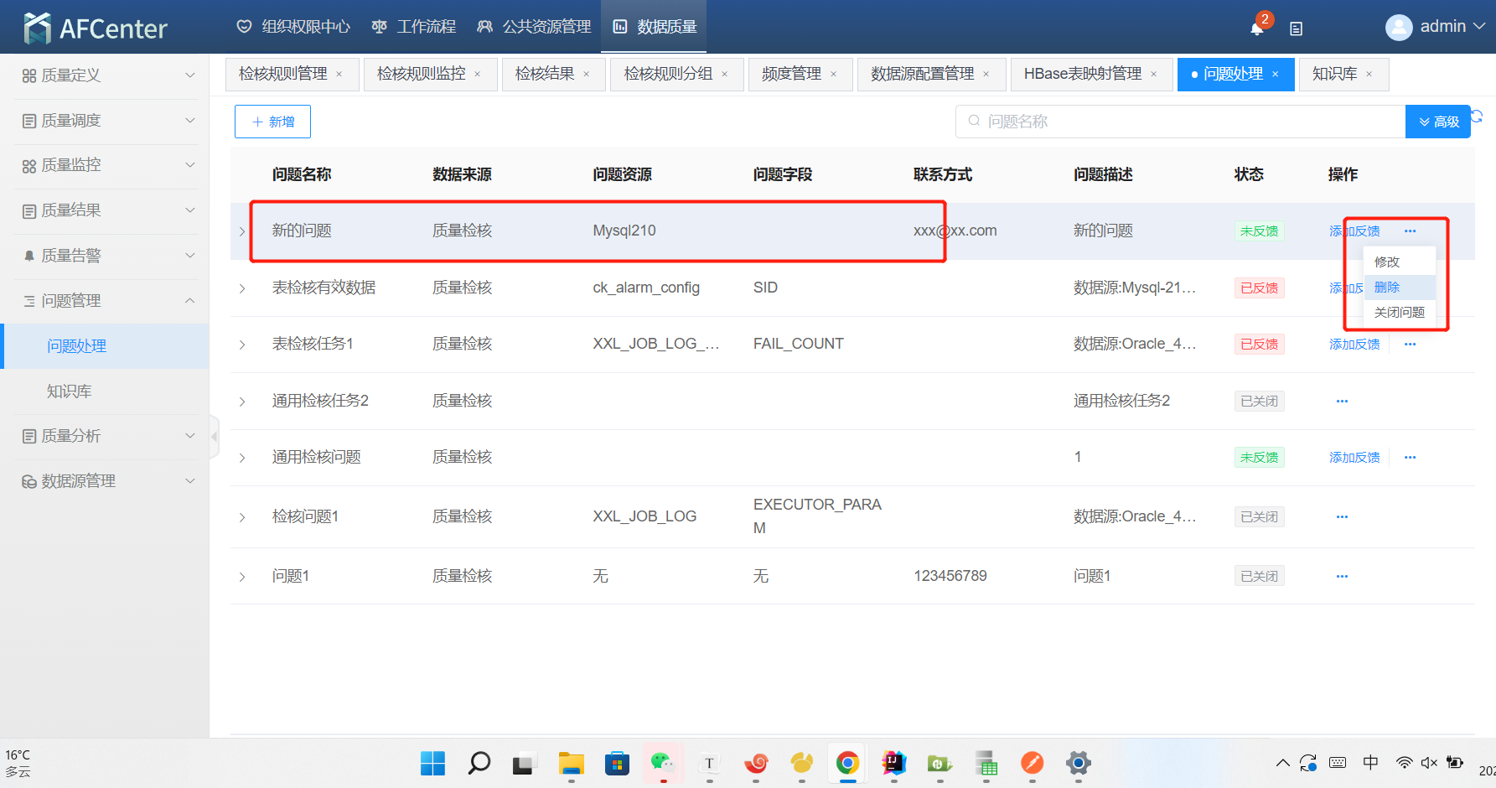This screenshot has width=1496, height=788.
Task: Click the AFCenter logo
Action: pos(96,29)
